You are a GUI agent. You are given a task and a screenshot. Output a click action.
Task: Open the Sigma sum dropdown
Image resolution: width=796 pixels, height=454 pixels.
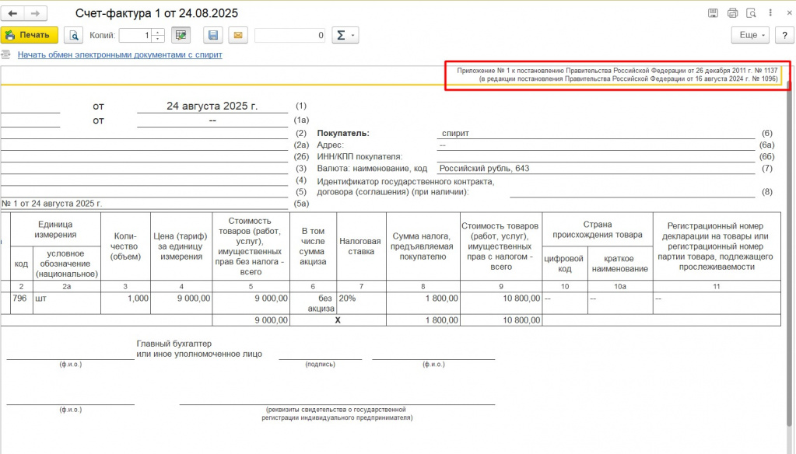[x=345, y=35]
